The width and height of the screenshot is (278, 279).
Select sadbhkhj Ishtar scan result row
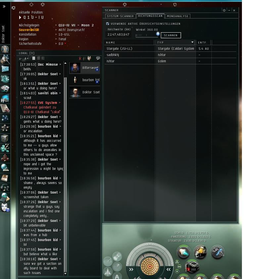170,55
